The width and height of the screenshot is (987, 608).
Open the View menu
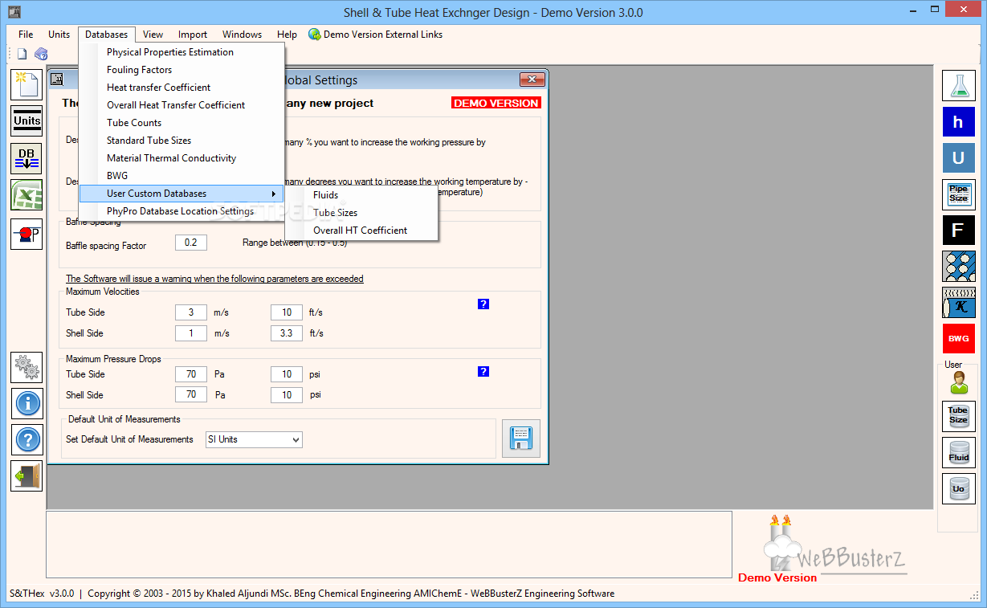pyautogui.click(x=153, y=35)
